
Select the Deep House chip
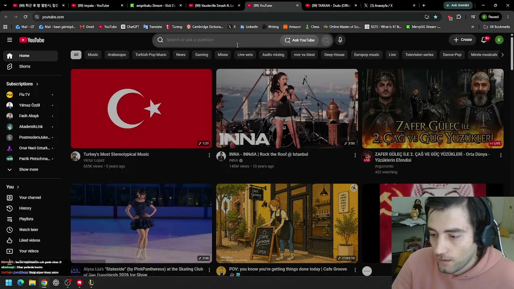[335, 55]
